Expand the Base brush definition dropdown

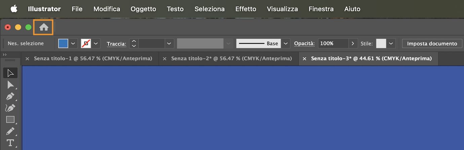tap(285, 43)
